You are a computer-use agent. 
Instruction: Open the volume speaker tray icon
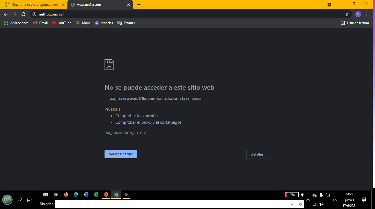point(321,204)
